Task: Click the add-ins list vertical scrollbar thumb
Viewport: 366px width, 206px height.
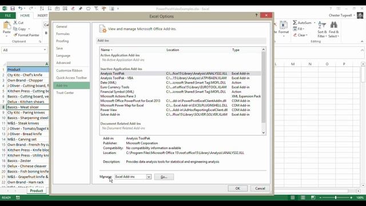Action: (264, 88)
